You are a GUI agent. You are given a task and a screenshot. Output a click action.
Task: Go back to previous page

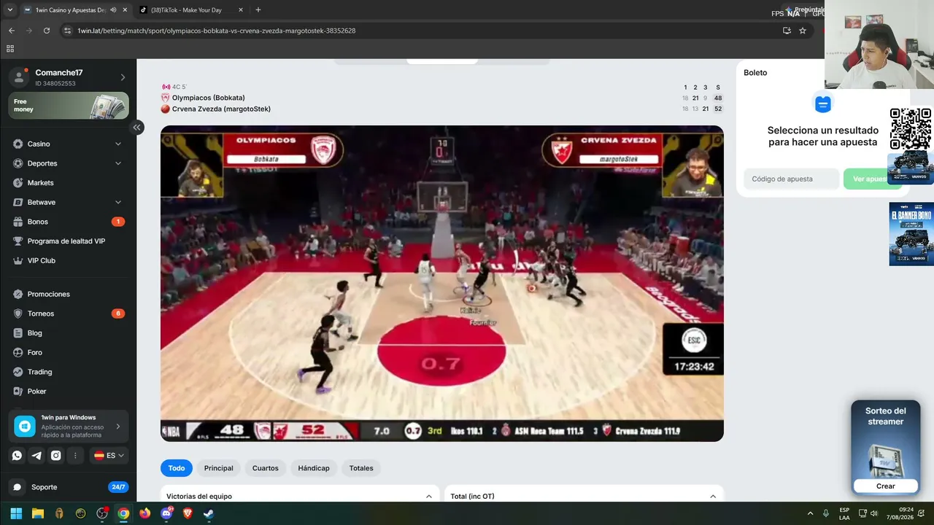click(x=12, y=31)
